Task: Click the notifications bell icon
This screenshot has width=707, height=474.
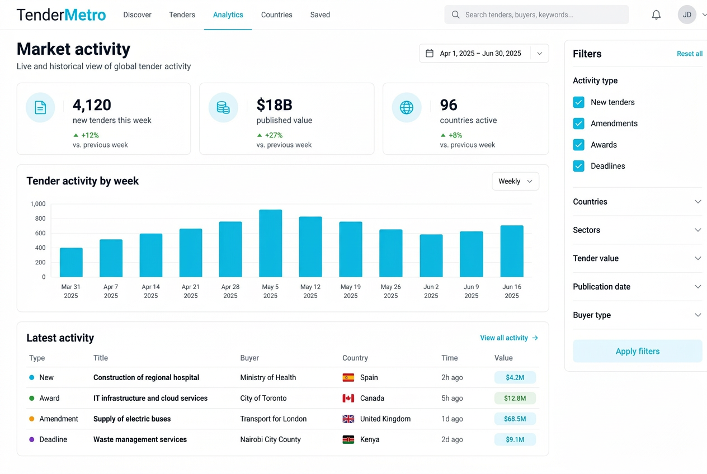Action: pos(656,15)
